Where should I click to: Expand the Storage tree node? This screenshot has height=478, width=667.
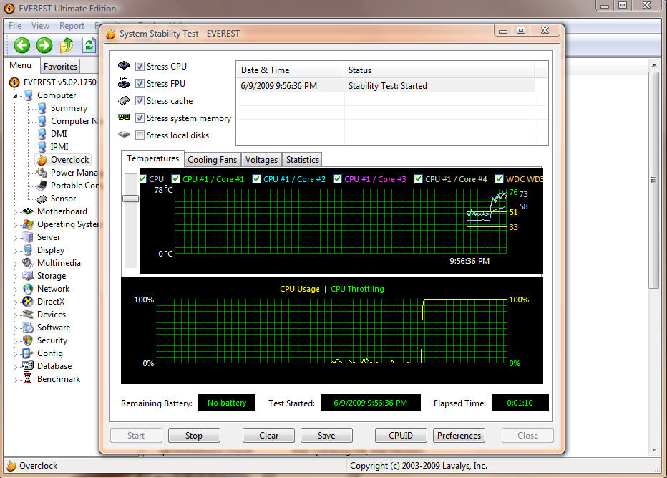coord(15,277)
